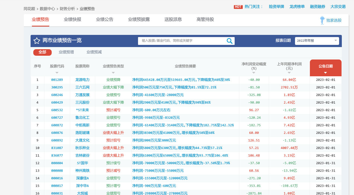Open stock code 600872
This screenshot has height=195, width=354.
(57, 125)
